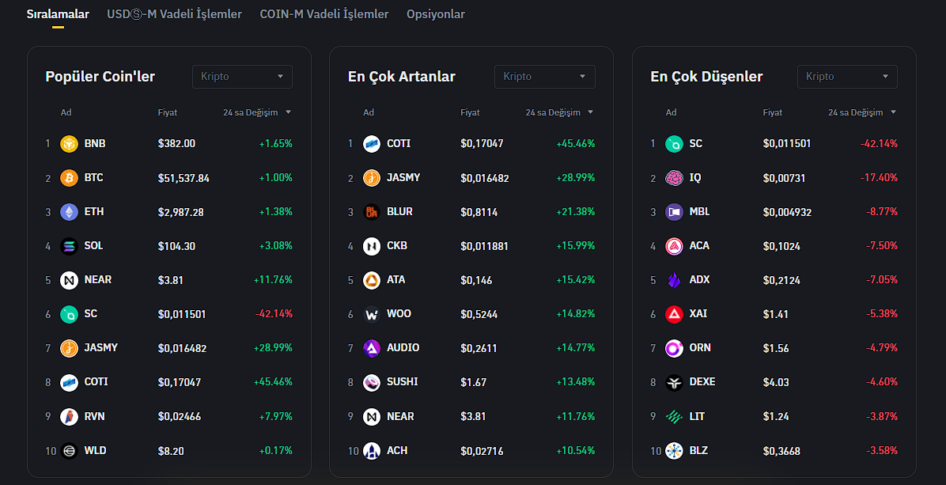Open the Opsiyonlar tab

436,14
